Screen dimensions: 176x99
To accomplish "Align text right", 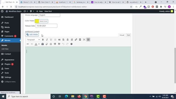I will click(72, 40).
